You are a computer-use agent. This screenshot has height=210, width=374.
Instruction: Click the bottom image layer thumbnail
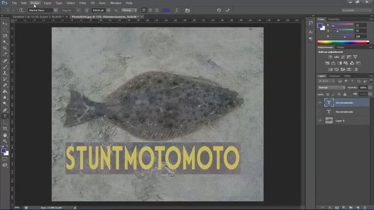click(x=329, y=121)
